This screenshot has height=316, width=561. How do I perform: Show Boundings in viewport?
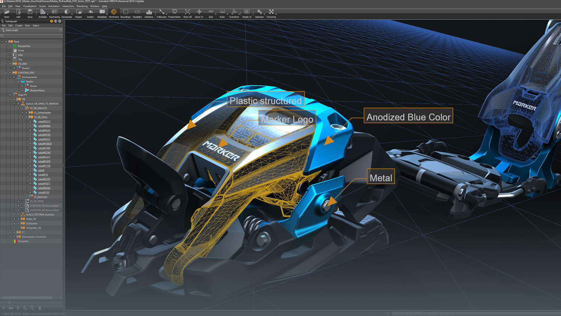126,13
